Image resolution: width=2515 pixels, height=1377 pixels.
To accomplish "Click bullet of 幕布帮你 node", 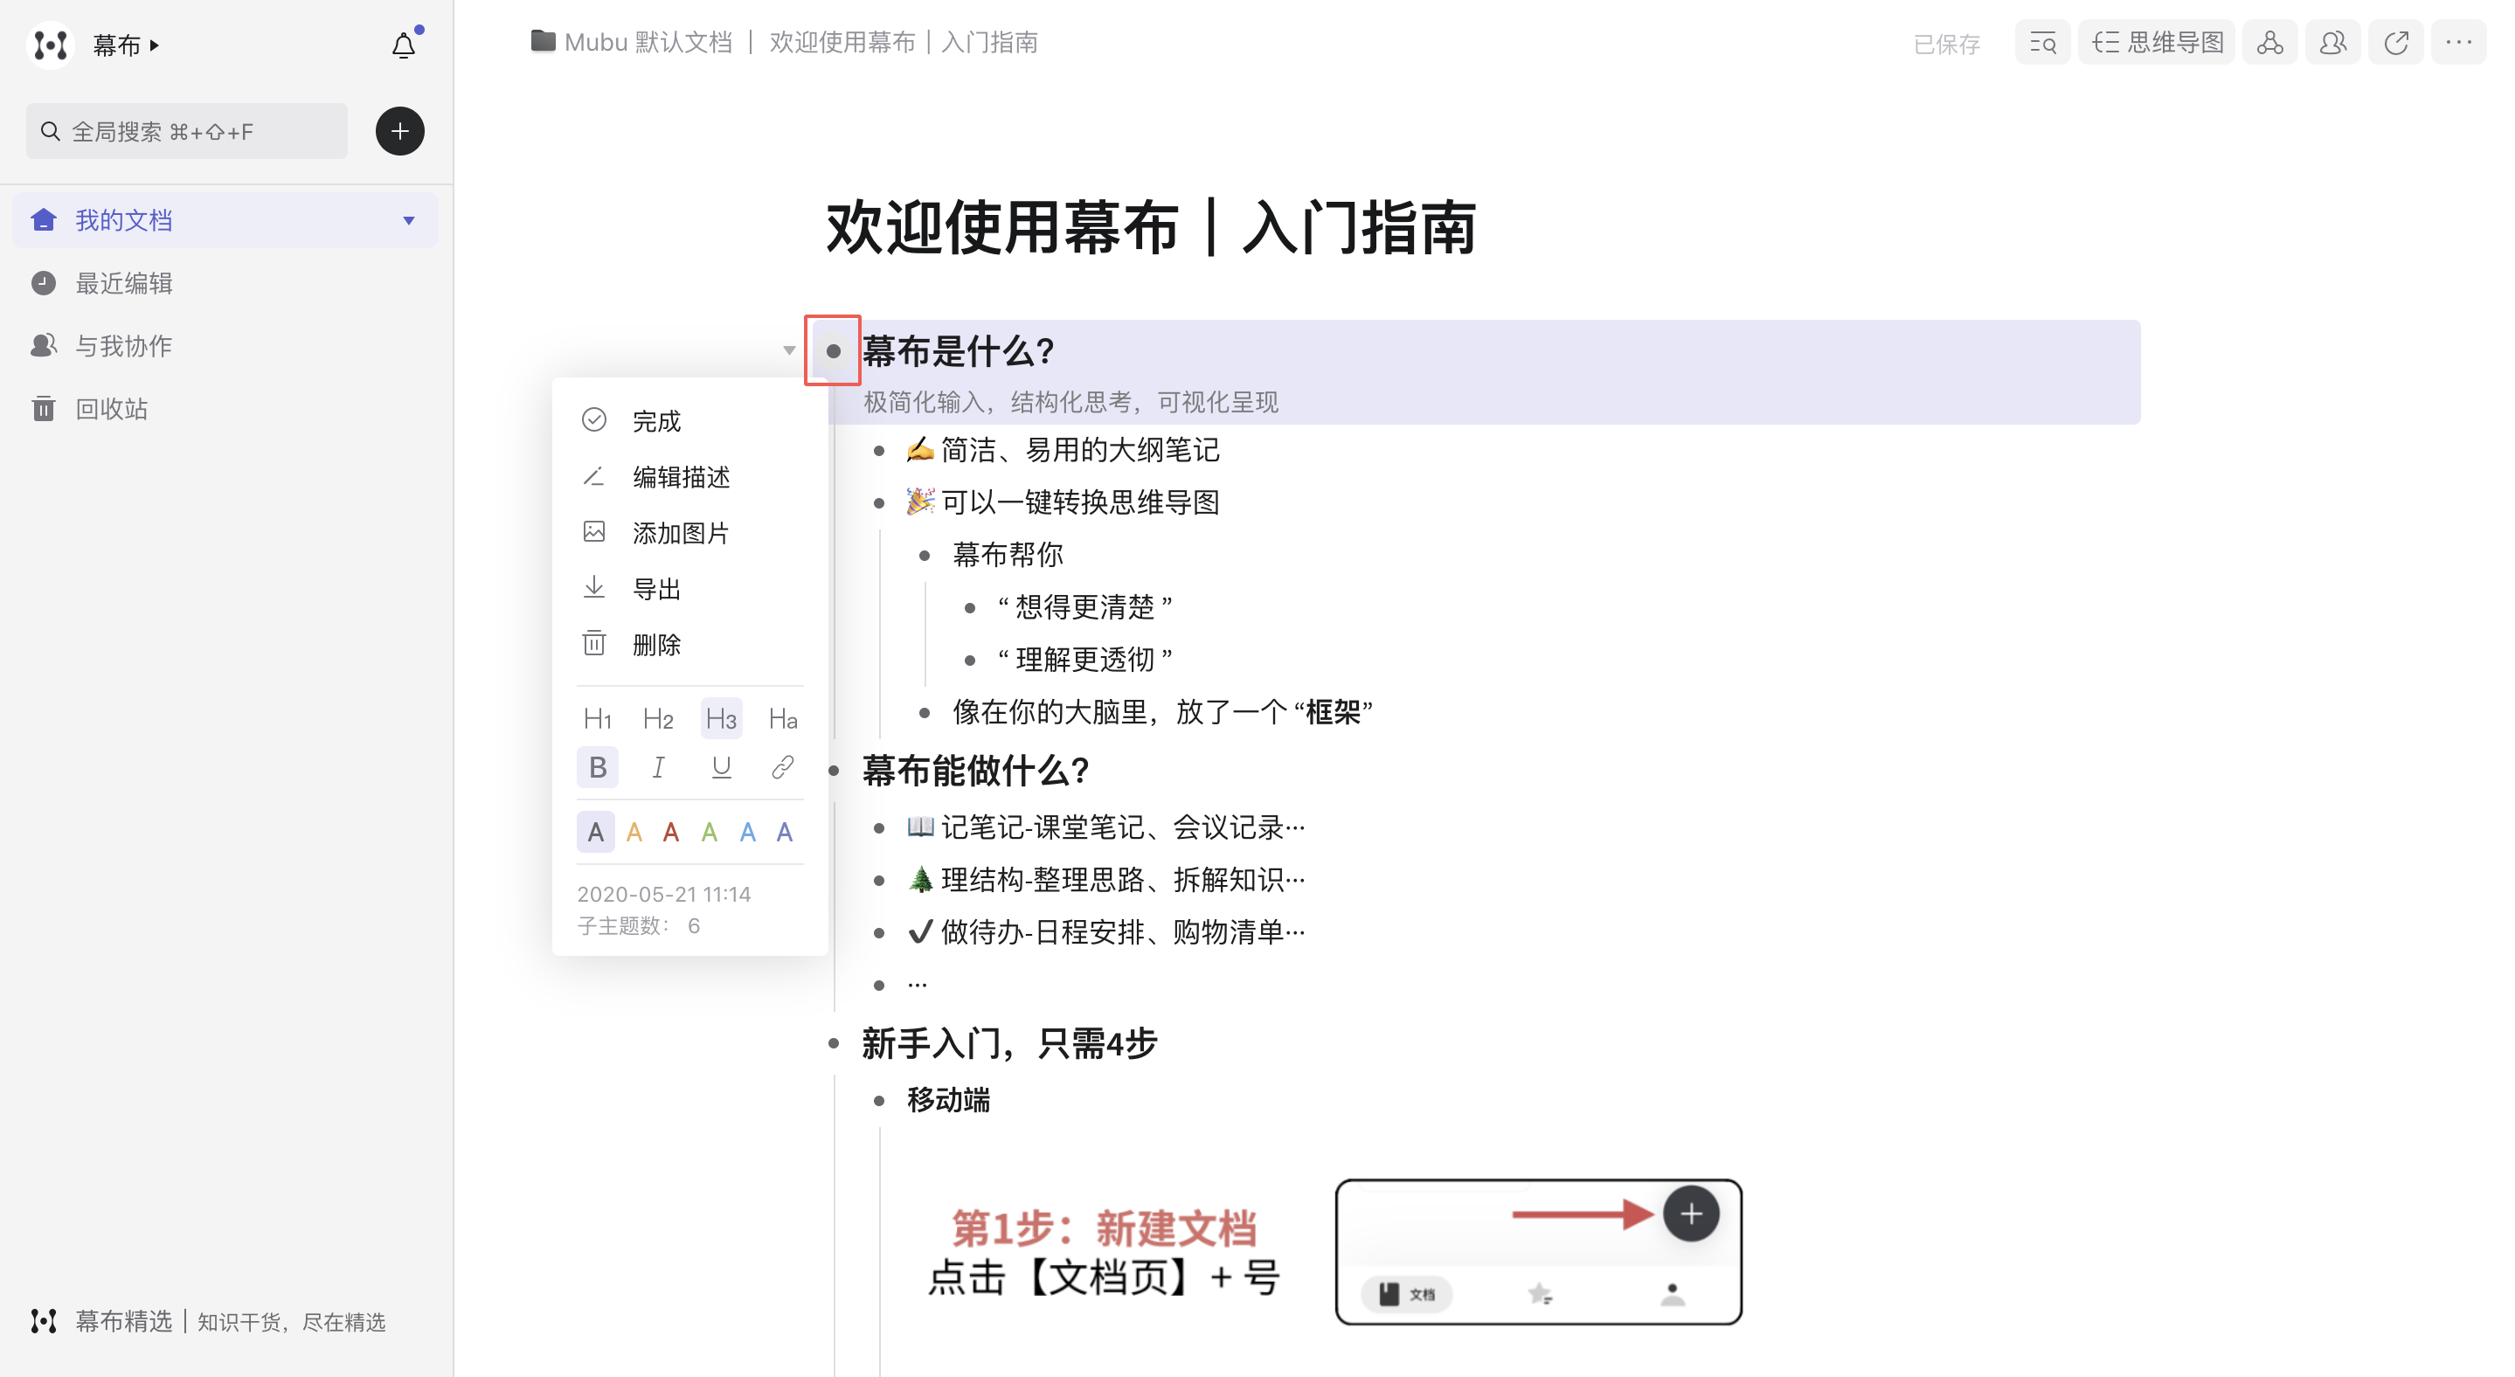I will click(925, 556).
